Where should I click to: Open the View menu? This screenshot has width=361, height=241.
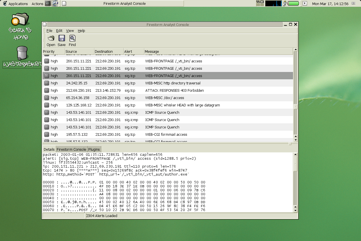coord(70,30)
